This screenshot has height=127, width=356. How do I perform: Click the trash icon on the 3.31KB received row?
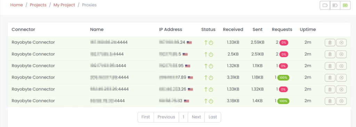pyautogui.click(x=330, y=78)
